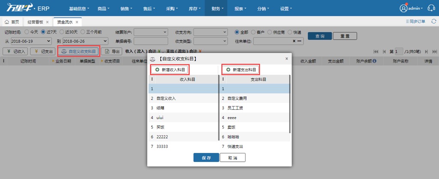Select the 快递支出 row

tap(254, 147)
